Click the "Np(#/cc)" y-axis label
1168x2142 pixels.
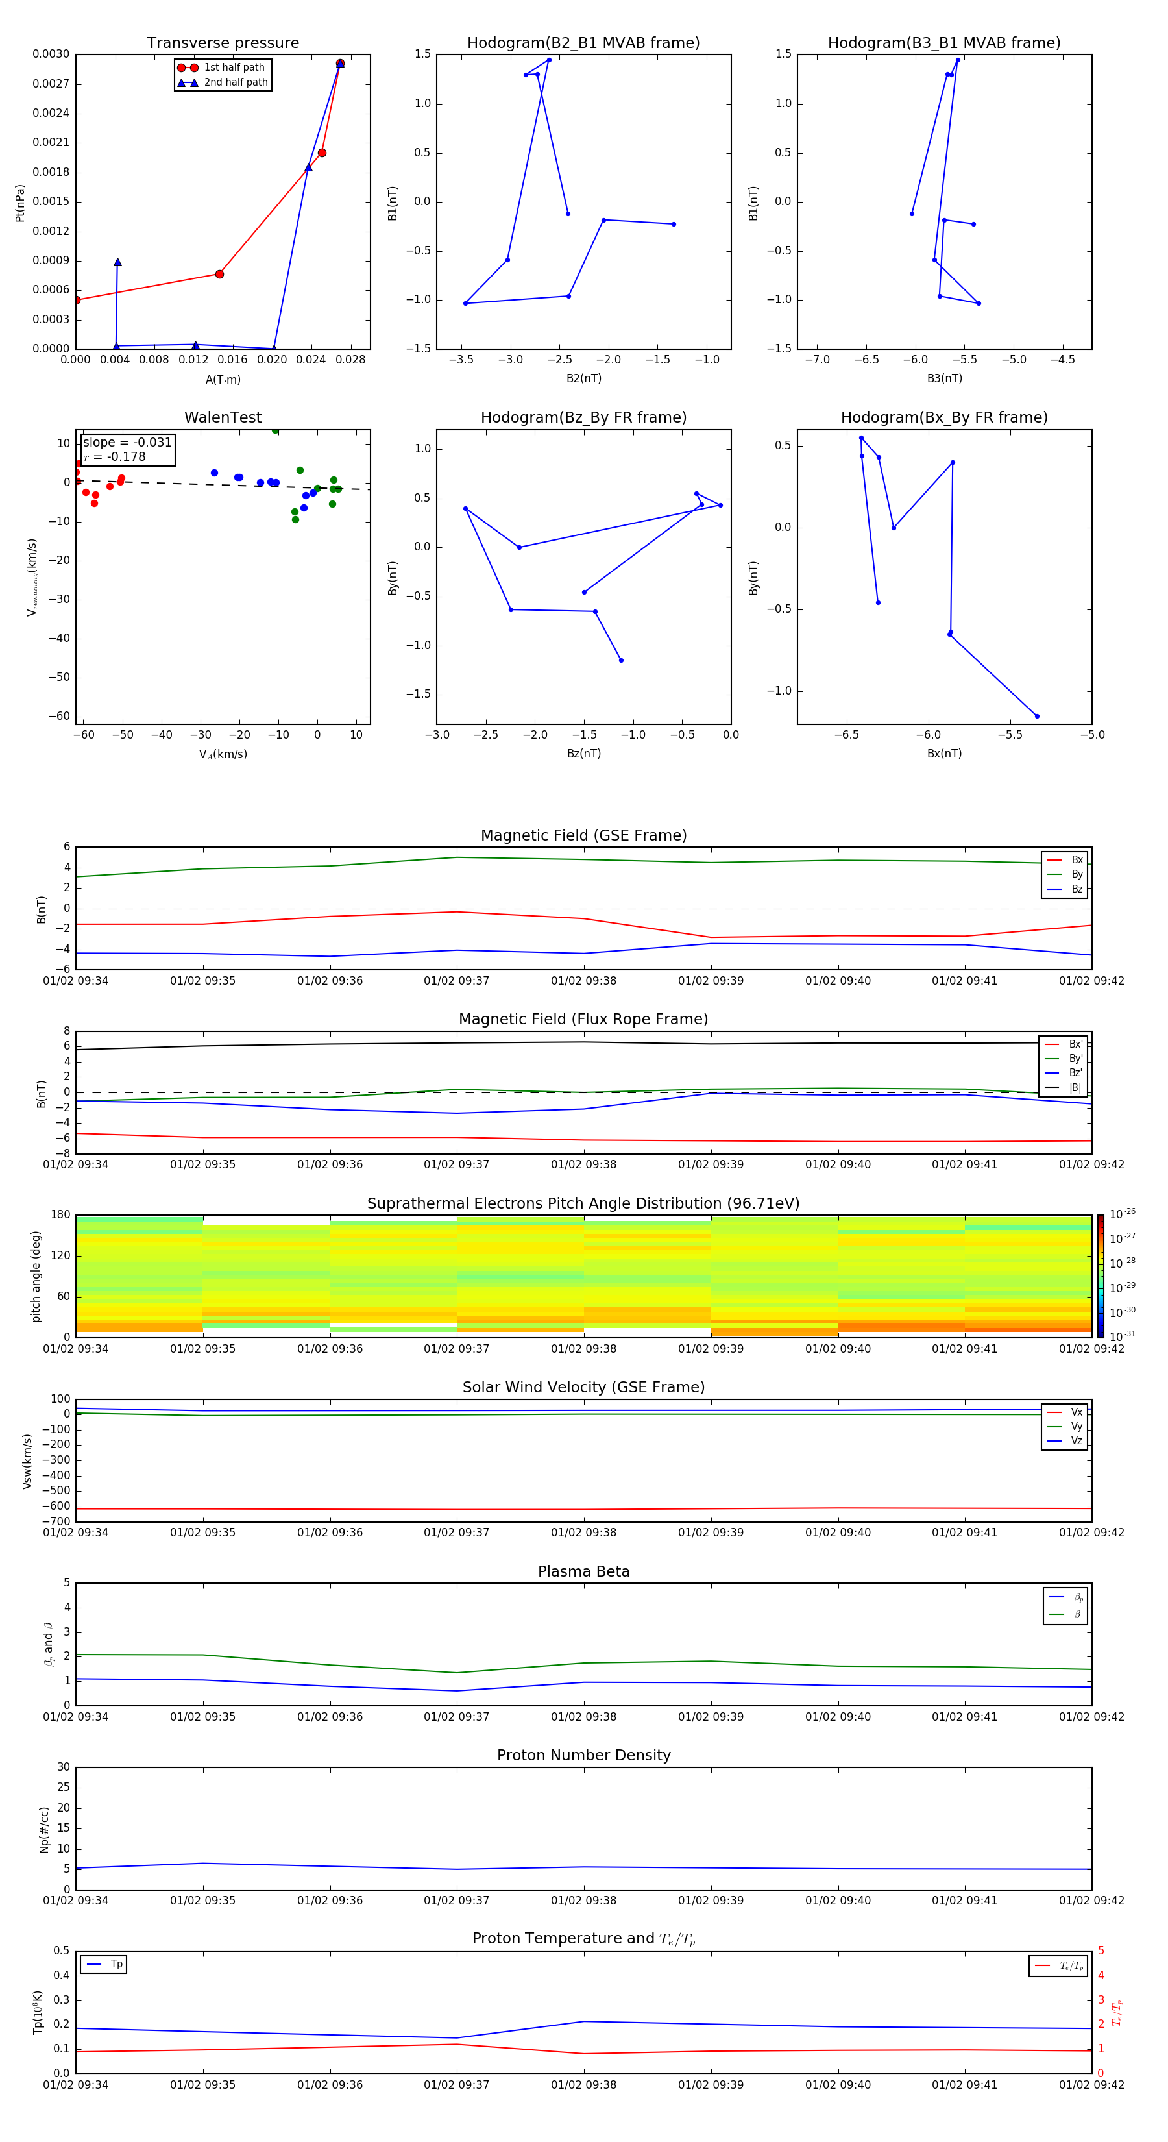[44, 1828]
